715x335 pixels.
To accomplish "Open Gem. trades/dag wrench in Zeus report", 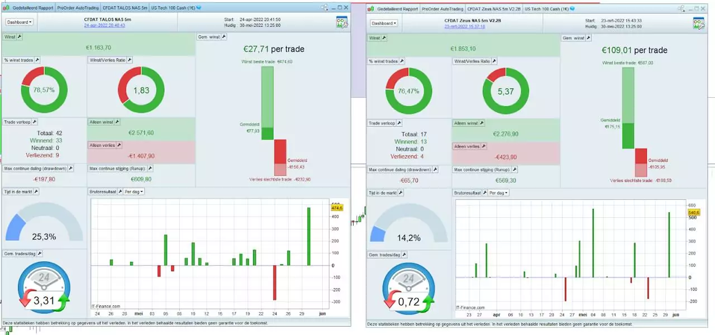I will (404, 255).
